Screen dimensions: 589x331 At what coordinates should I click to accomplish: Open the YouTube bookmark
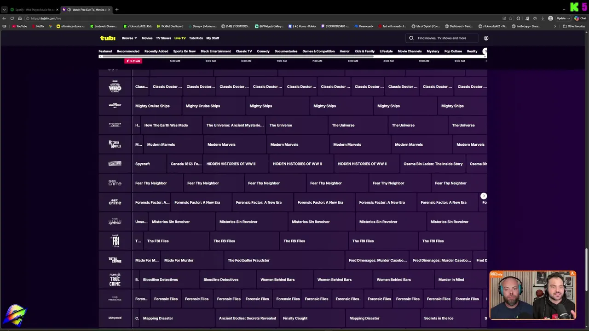[x=20, y=26]
